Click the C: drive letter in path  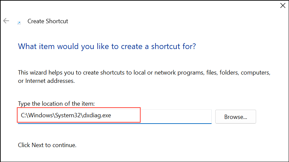(x=23, y=115)
